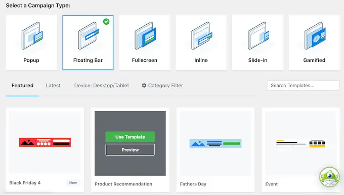Choose the Slide-in campaign icon
This screenshot has height=195, width=344.
[258, 36]
